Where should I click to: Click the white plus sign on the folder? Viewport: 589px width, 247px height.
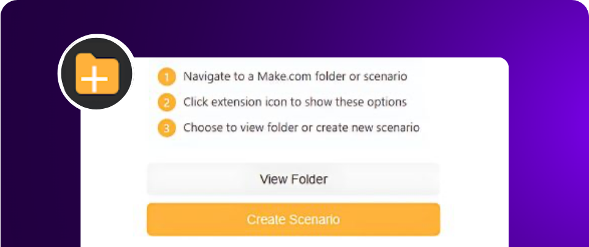(94, 80)
